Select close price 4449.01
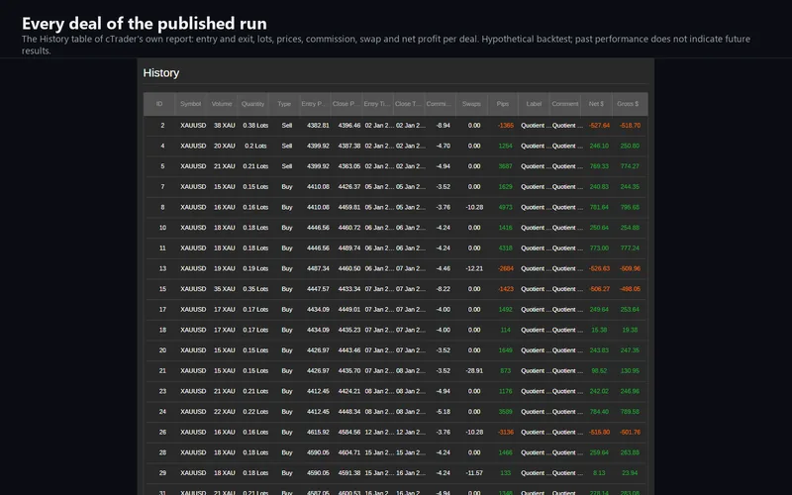Viewport: 792px width, 495px height. pos(349,310)
